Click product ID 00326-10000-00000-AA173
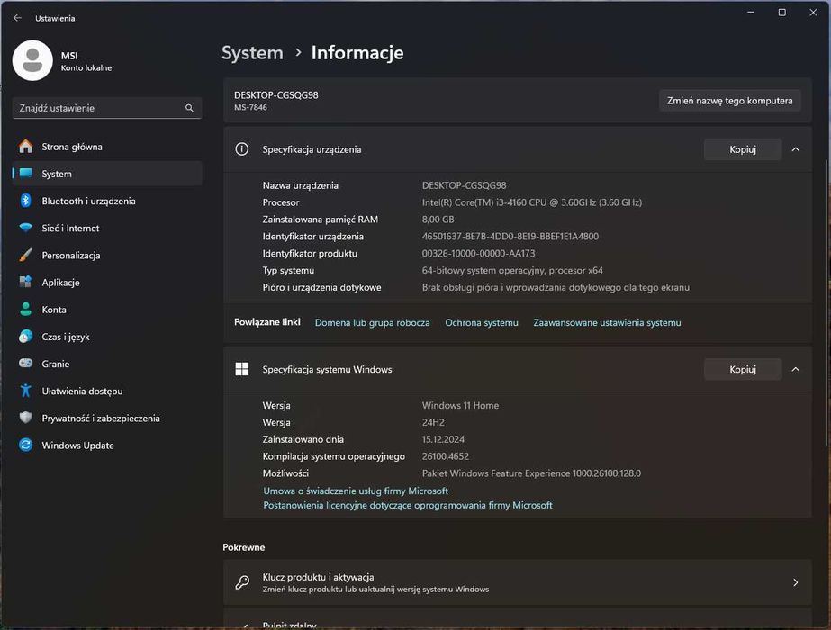 point(478,253)
